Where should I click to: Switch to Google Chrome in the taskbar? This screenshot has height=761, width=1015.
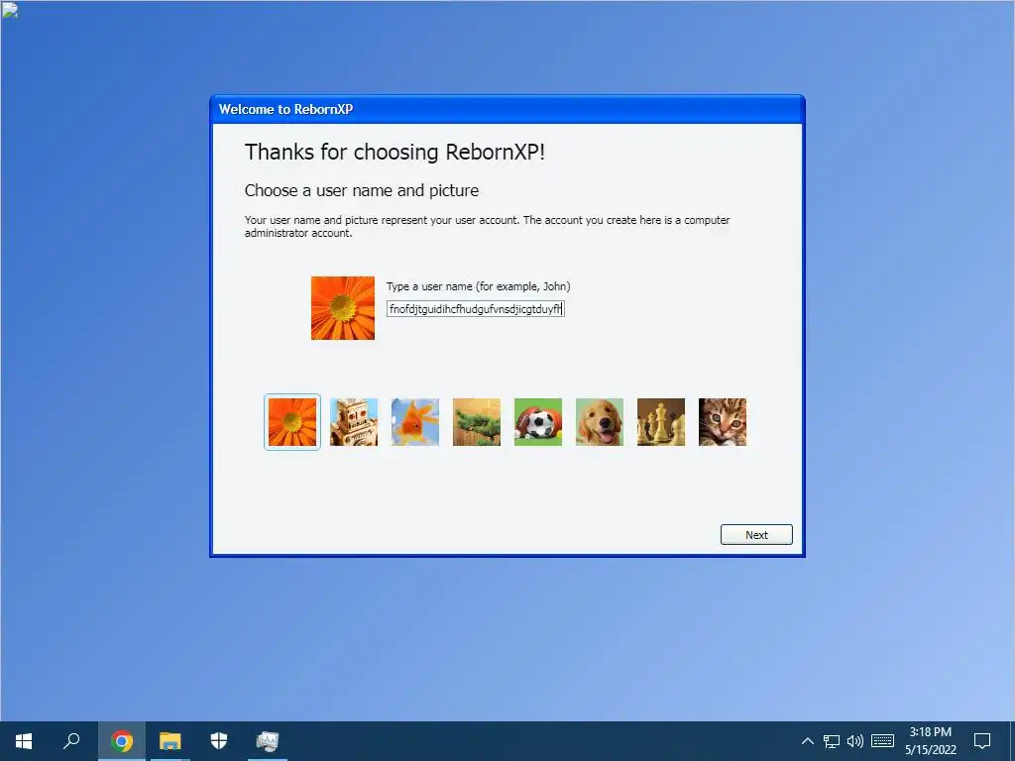[122, 741]
